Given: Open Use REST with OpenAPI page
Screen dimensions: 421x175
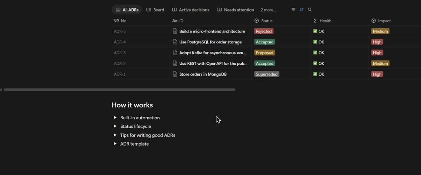Looking at the screenshot, I should [213, 63].
